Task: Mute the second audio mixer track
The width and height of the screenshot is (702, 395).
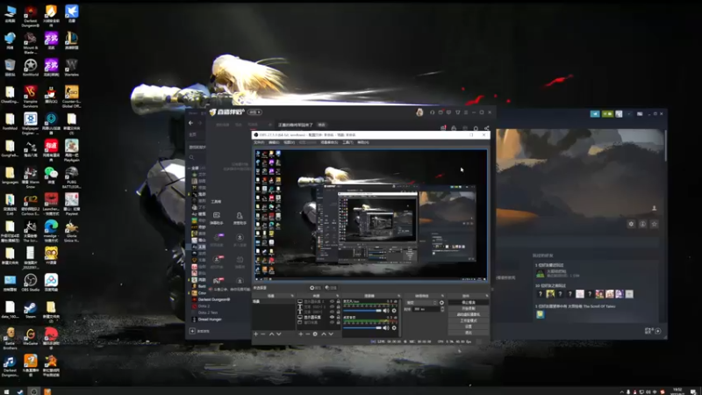Action: (386, 327)
